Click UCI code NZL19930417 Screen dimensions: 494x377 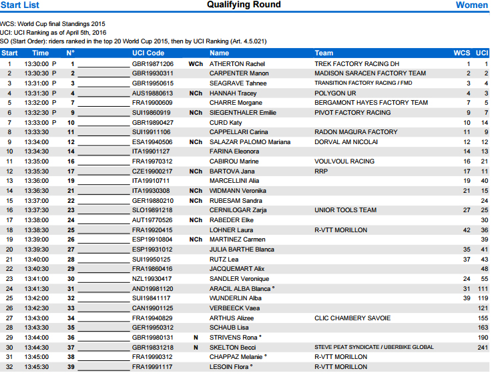click(x=152, y=279)
